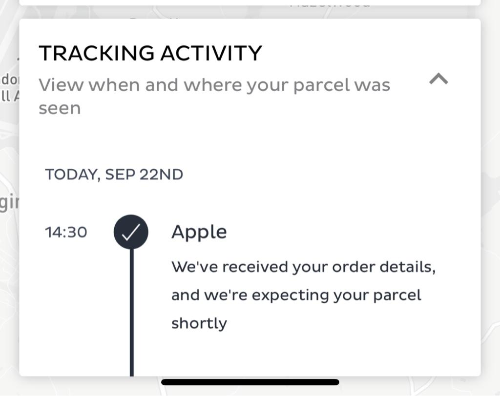The width and height of the screenshot is (500, 396).
Task: Tap 'and we're expecting your parcel' line
Action: (x=296, y=295)
